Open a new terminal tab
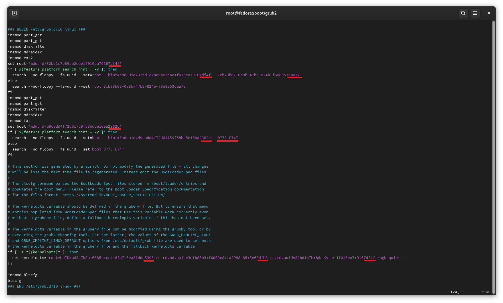Viewport: 503px width, 303px height. coord(14,13)
